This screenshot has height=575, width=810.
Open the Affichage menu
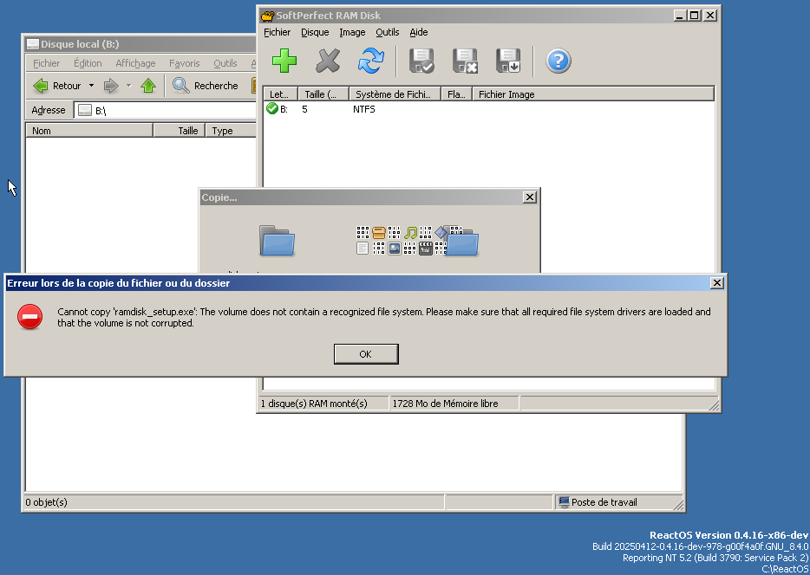coord(135,63)
